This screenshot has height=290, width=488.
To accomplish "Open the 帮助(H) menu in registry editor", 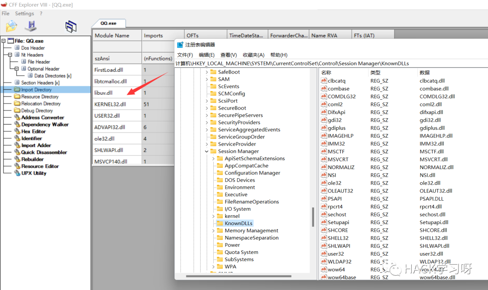I will pos(279,55).
